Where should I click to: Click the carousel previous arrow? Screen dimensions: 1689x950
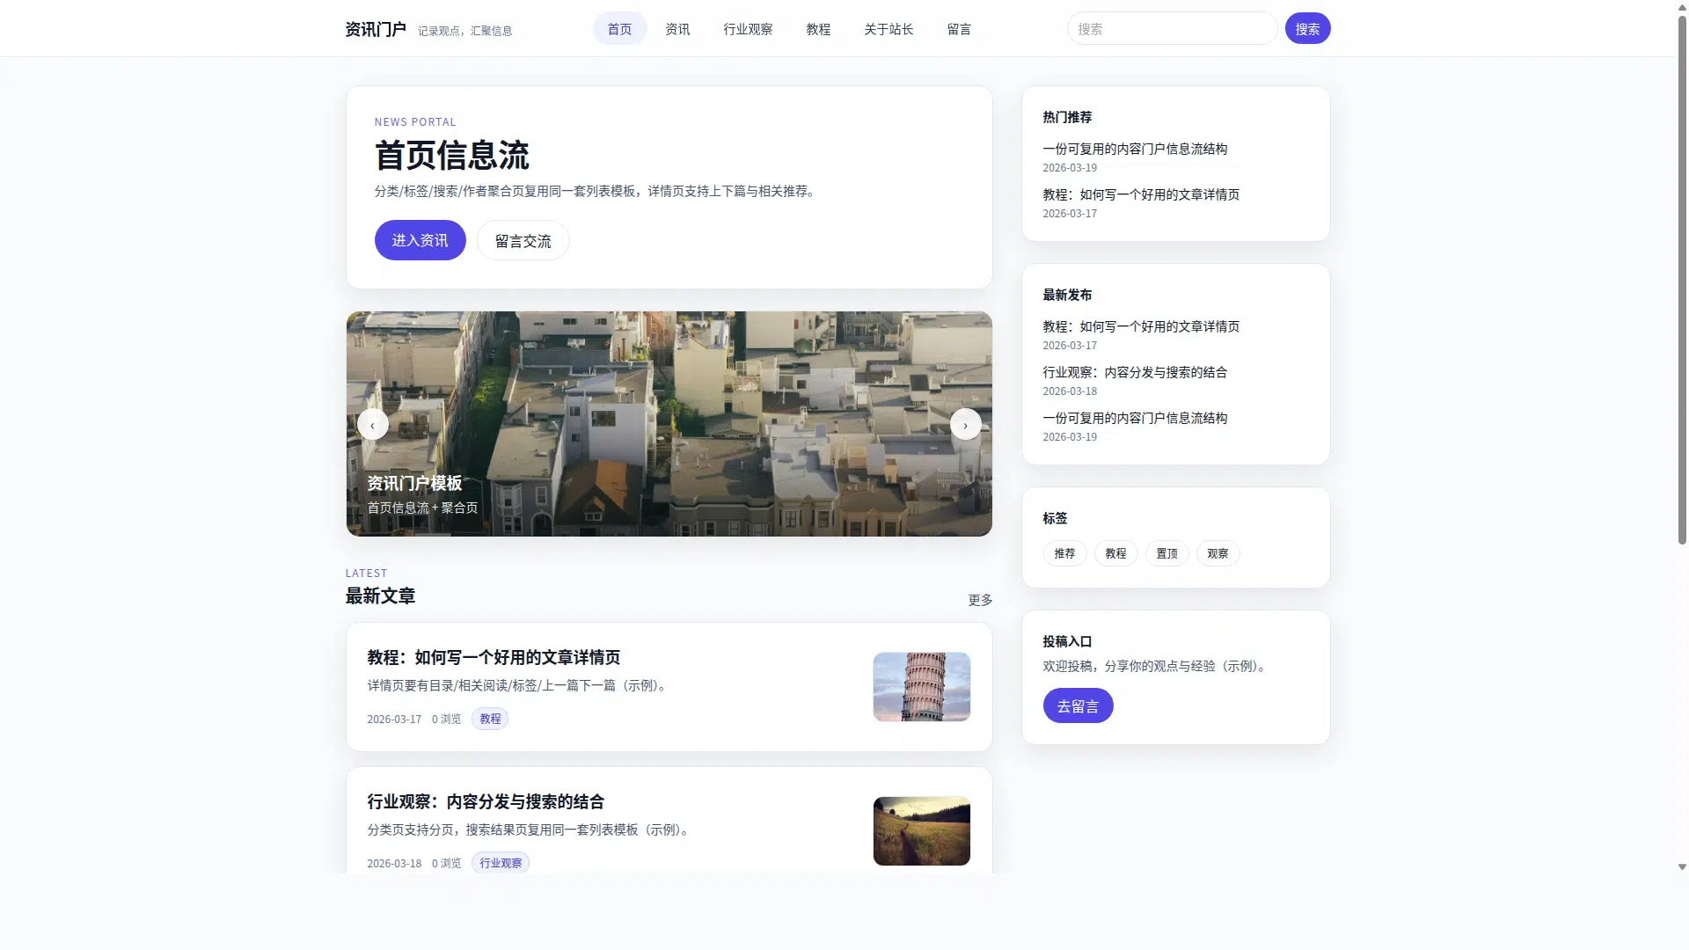372,425
